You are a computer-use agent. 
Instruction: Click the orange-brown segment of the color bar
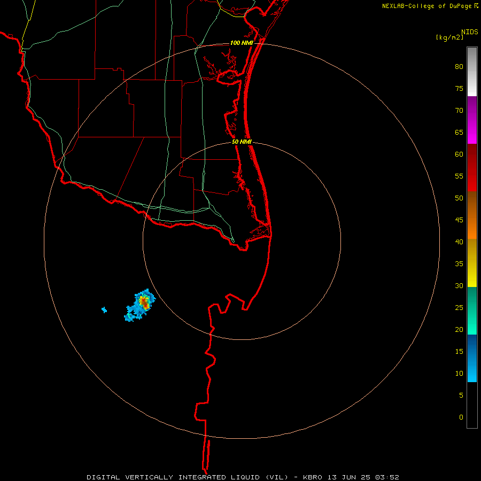pos(472,215)
